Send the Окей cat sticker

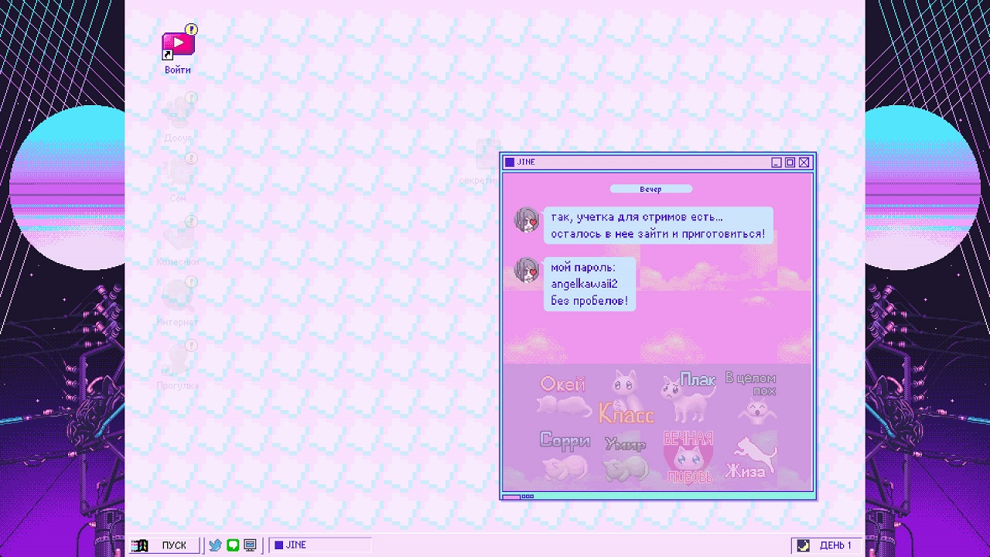(x=563, y=393)
